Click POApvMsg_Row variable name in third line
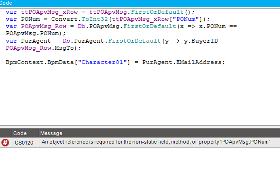This screenshot has height=172, width=280. coord(44,27)
